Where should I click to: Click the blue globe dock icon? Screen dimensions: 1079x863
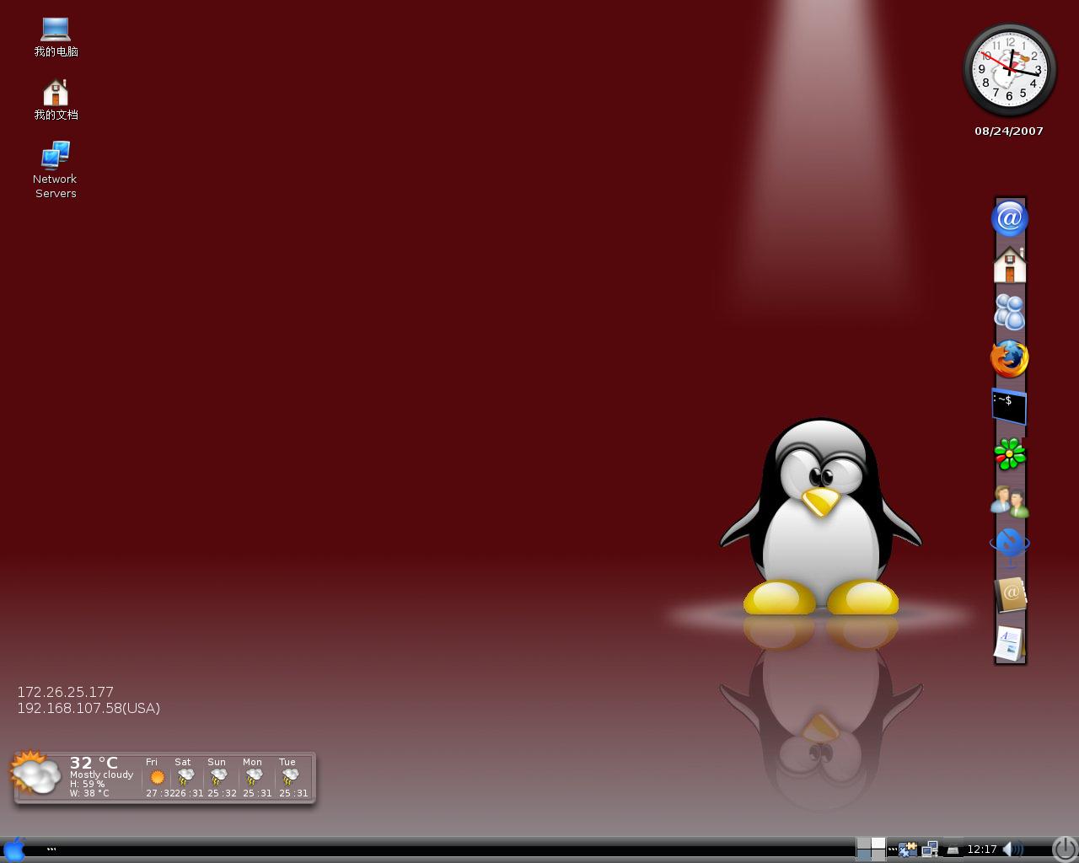(1010, 546)
